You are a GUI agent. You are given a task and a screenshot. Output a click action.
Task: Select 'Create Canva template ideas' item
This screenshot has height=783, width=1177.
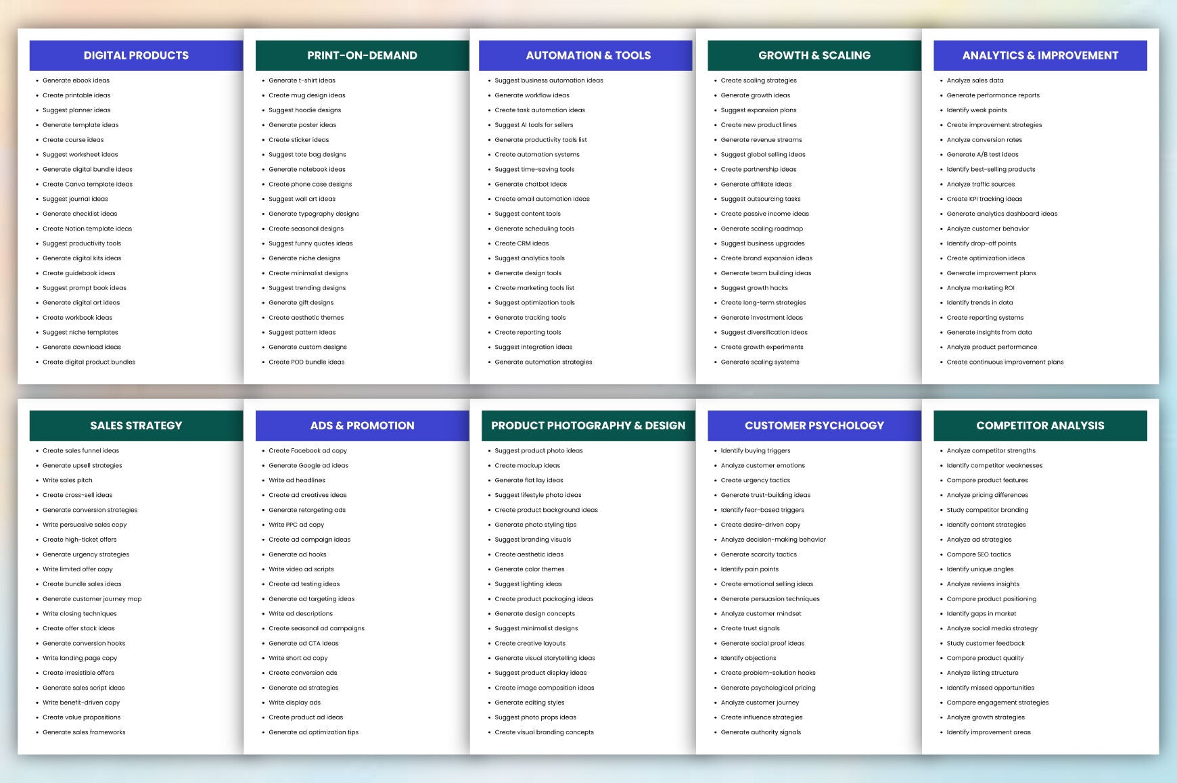pos(87,184)
